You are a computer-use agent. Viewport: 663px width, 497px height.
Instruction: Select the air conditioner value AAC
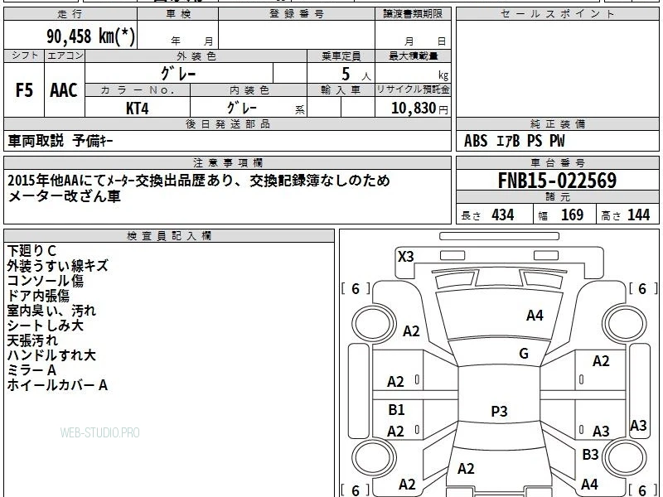[64, 90]
